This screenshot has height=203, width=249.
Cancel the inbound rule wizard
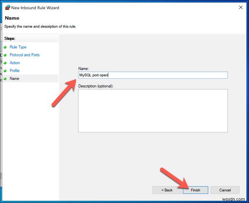point(225,190)
